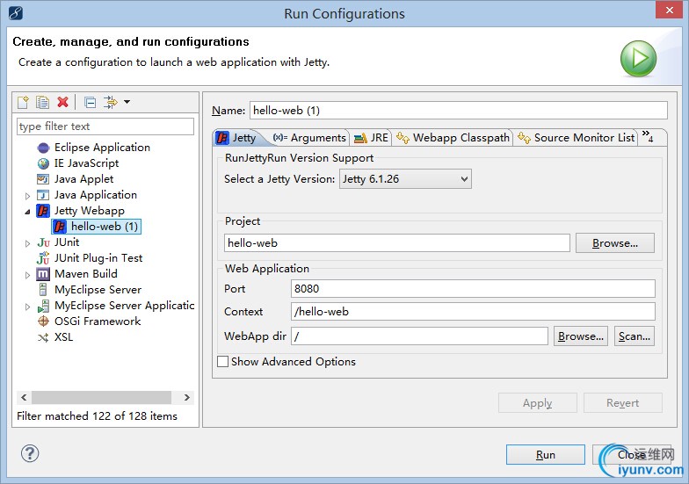Viewport: 689px width, 484px height.
Task: Select Eclipse Application icon in tree
Action: click(x=44, y=148)
